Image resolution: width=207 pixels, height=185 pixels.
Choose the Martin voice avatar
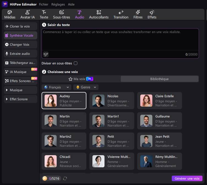(51, 121)
